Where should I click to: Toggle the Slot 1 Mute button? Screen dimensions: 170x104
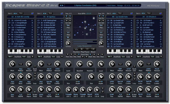(21, 13)
